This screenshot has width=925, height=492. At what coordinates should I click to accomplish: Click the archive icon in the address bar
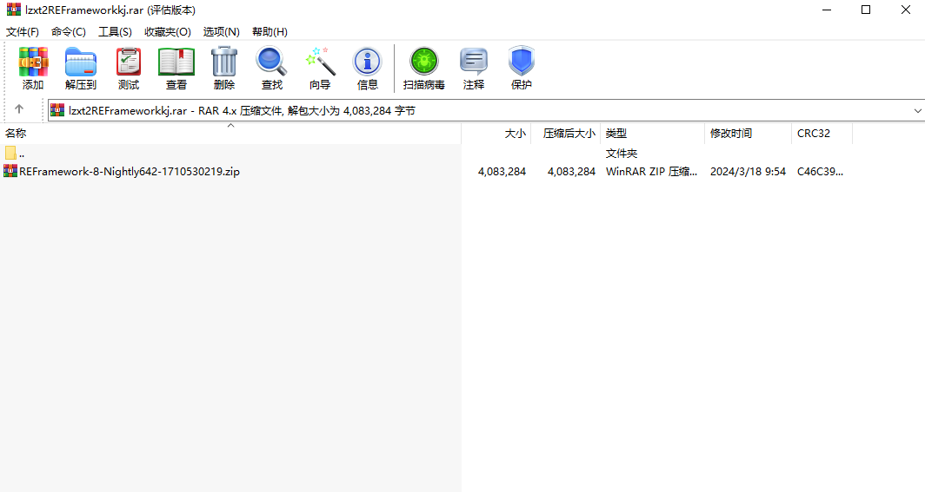coord(57,110)
